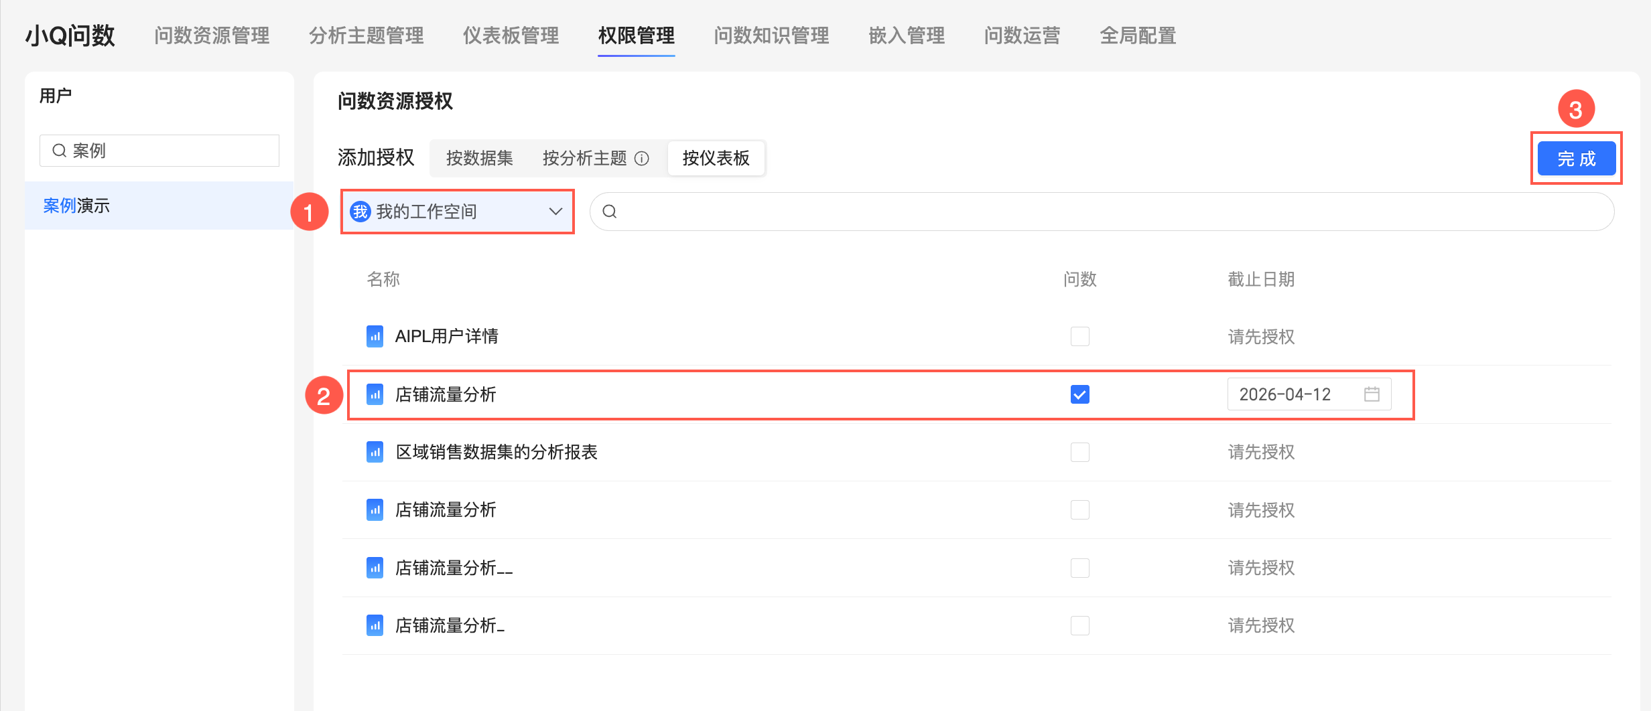
Task: Select user 案例演示 in the user list
Action: (x=76, y=206)
